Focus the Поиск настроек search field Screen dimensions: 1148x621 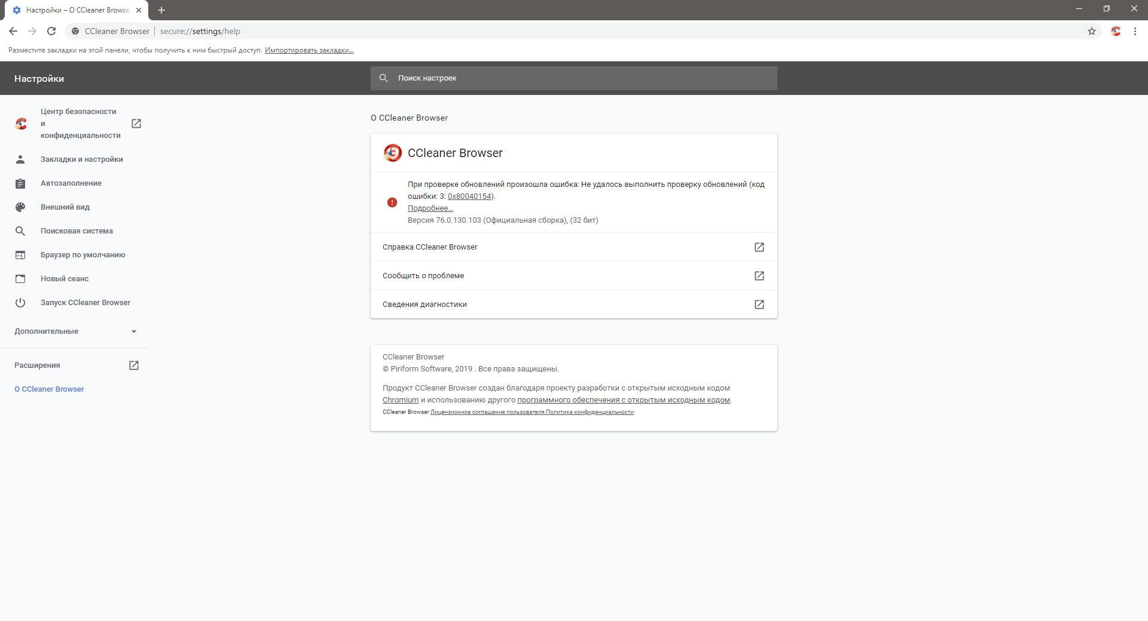(574, 78)
